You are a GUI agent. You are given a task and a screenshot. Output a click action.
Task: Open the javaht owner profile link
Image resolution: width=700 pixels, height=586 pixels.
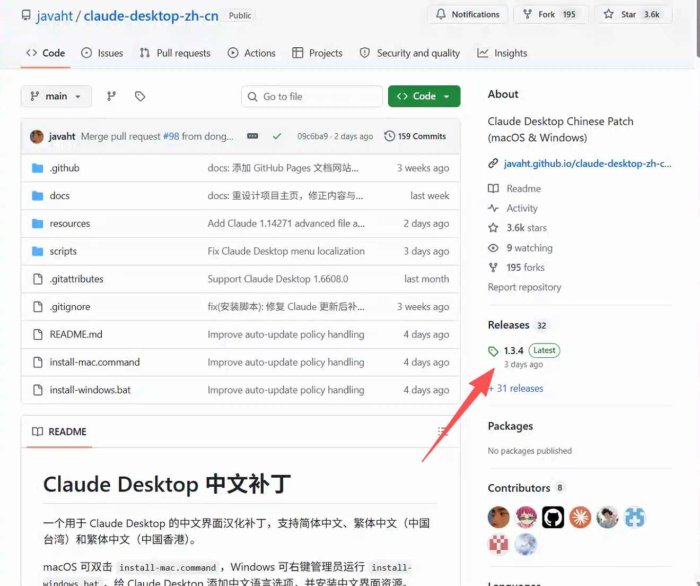(x=55, y=16)
